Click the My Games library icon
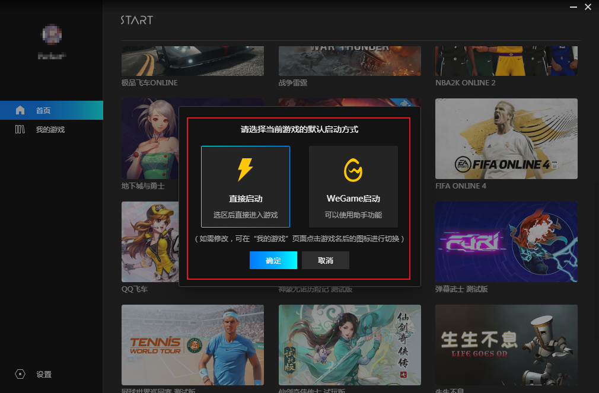Screen dimensions: 599x393 (x=20, y=129)
